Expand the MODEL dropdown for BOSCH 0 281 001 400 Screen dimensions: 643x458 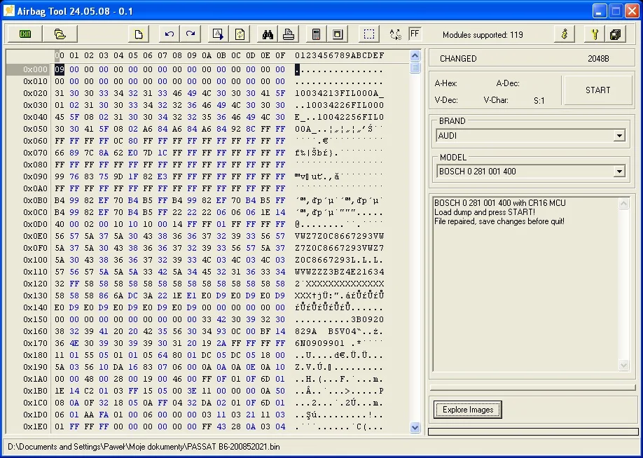(619, 171)
